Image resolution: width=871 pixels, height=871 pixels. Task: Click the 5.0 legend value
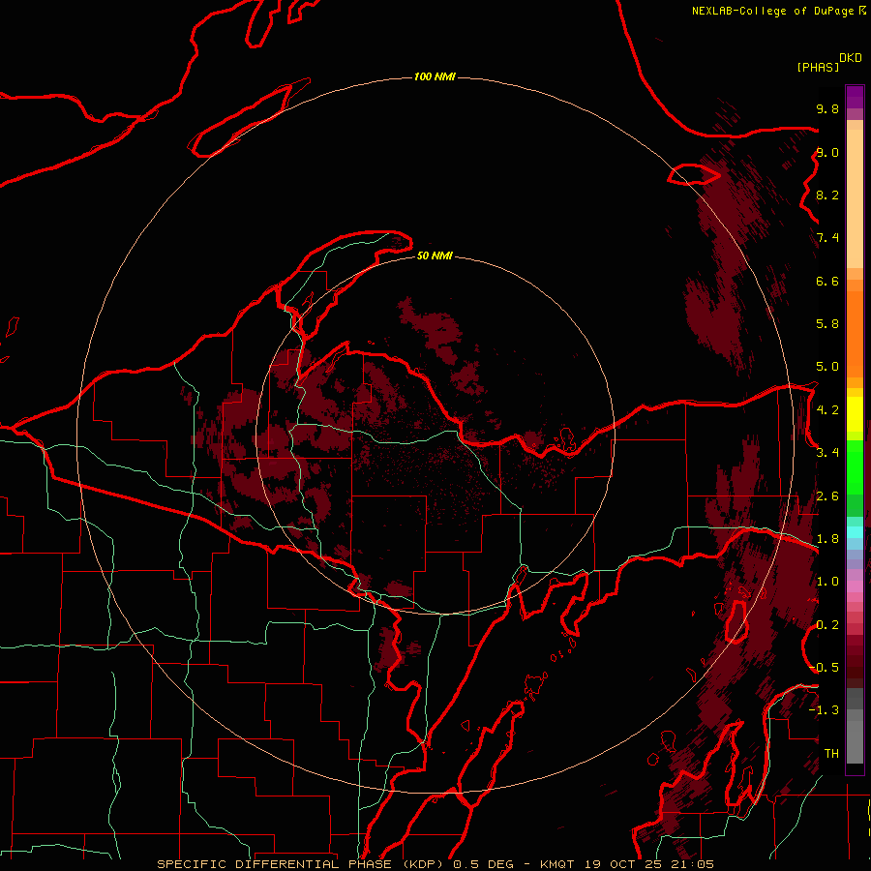coord(827,367)
